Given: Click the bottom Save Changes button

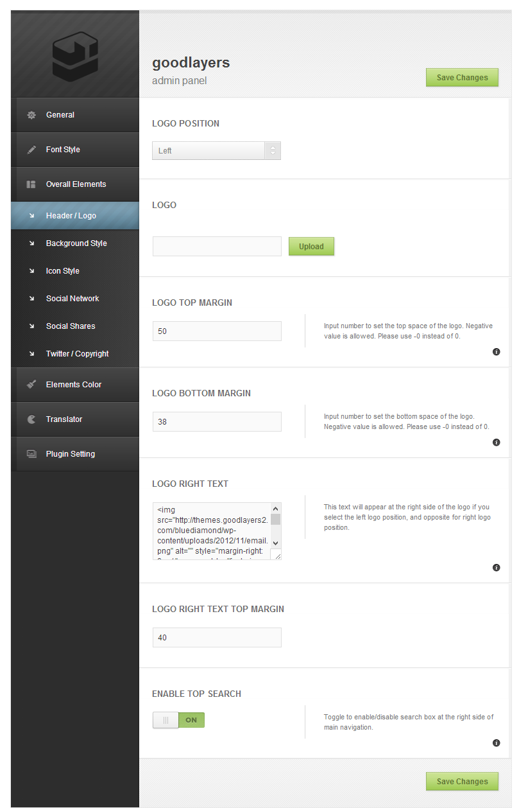Looking at the screenshot, I should click(x=462, y=782).
